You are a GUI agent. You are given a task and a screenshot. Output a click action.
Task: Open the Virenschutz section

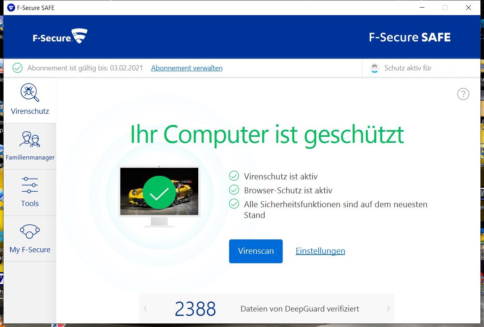point(30,100)
